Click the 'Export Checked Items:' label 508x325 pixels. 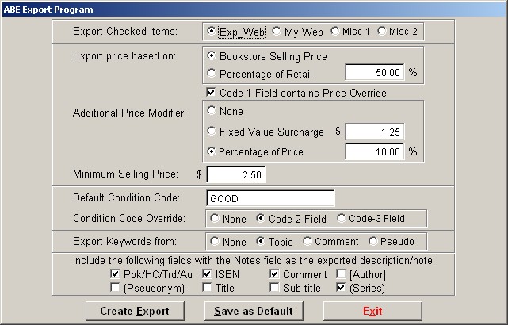click(x=125, y=32)
